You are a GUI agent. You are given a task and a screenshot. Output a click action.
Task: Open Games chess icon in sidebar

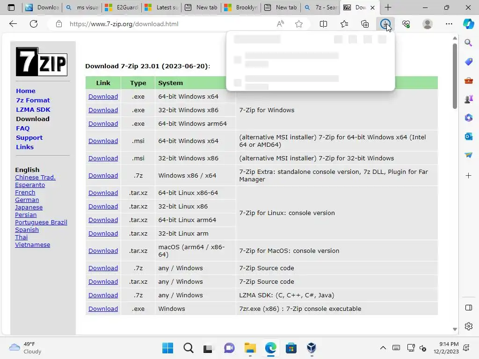coord(468,99)
